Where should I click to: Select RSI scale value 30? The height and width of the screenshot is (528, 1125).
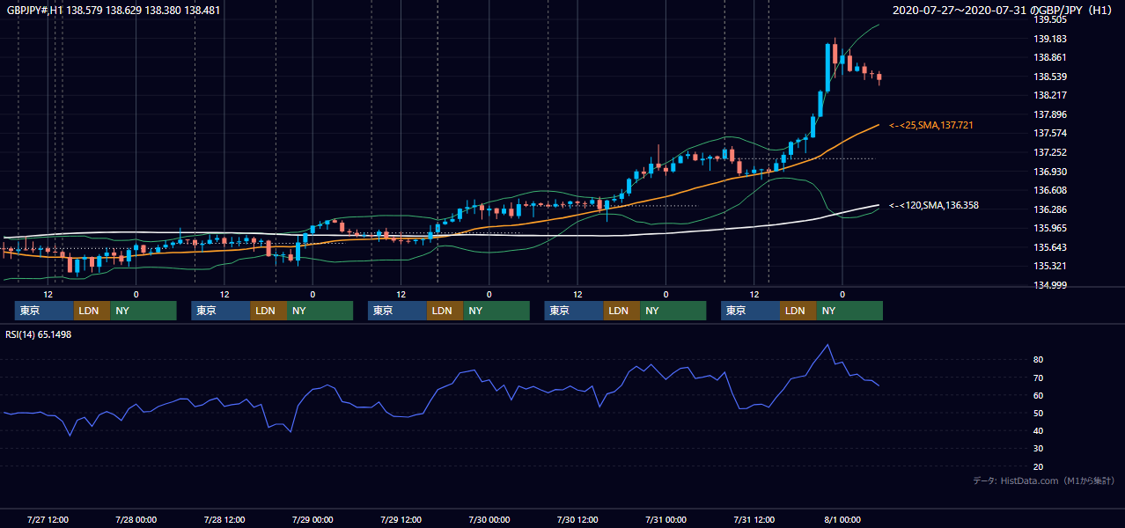click(1039, 449)
